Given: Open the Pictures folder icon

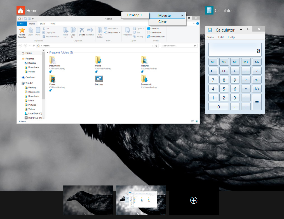Looking at the screenshot, I should point(144,60).
